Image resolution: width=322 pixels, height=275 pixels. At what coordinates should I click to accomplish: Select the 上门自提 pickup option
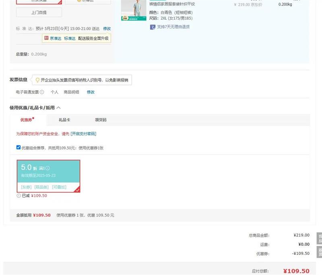[39, 12]
